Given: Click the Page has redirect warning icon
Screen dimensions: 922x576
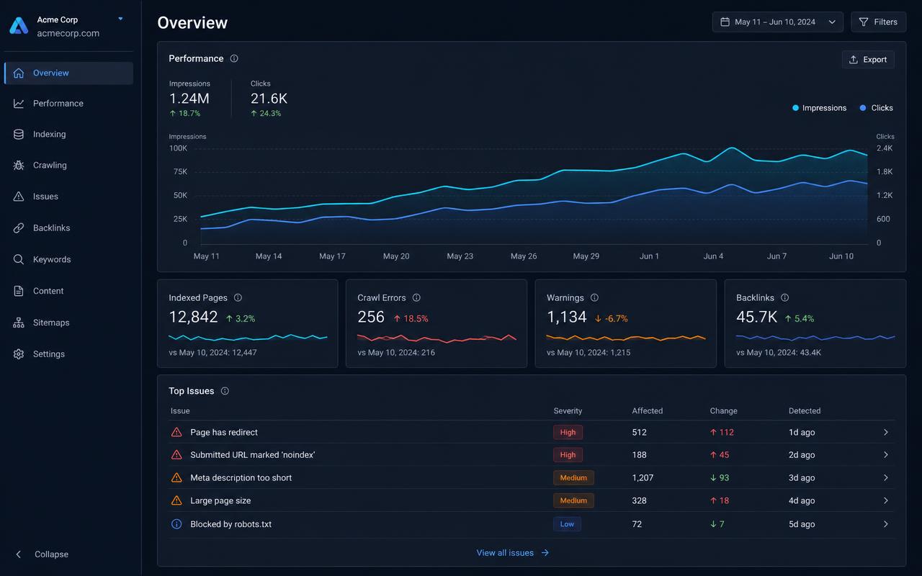Looking at the screenshot, I should [x=176, y=432].
